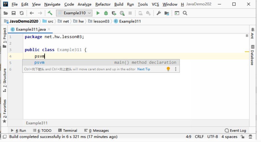Viewport: 261px width, 142px height.
Task: Open the Messages tool window tab
Action: (96, 130)
